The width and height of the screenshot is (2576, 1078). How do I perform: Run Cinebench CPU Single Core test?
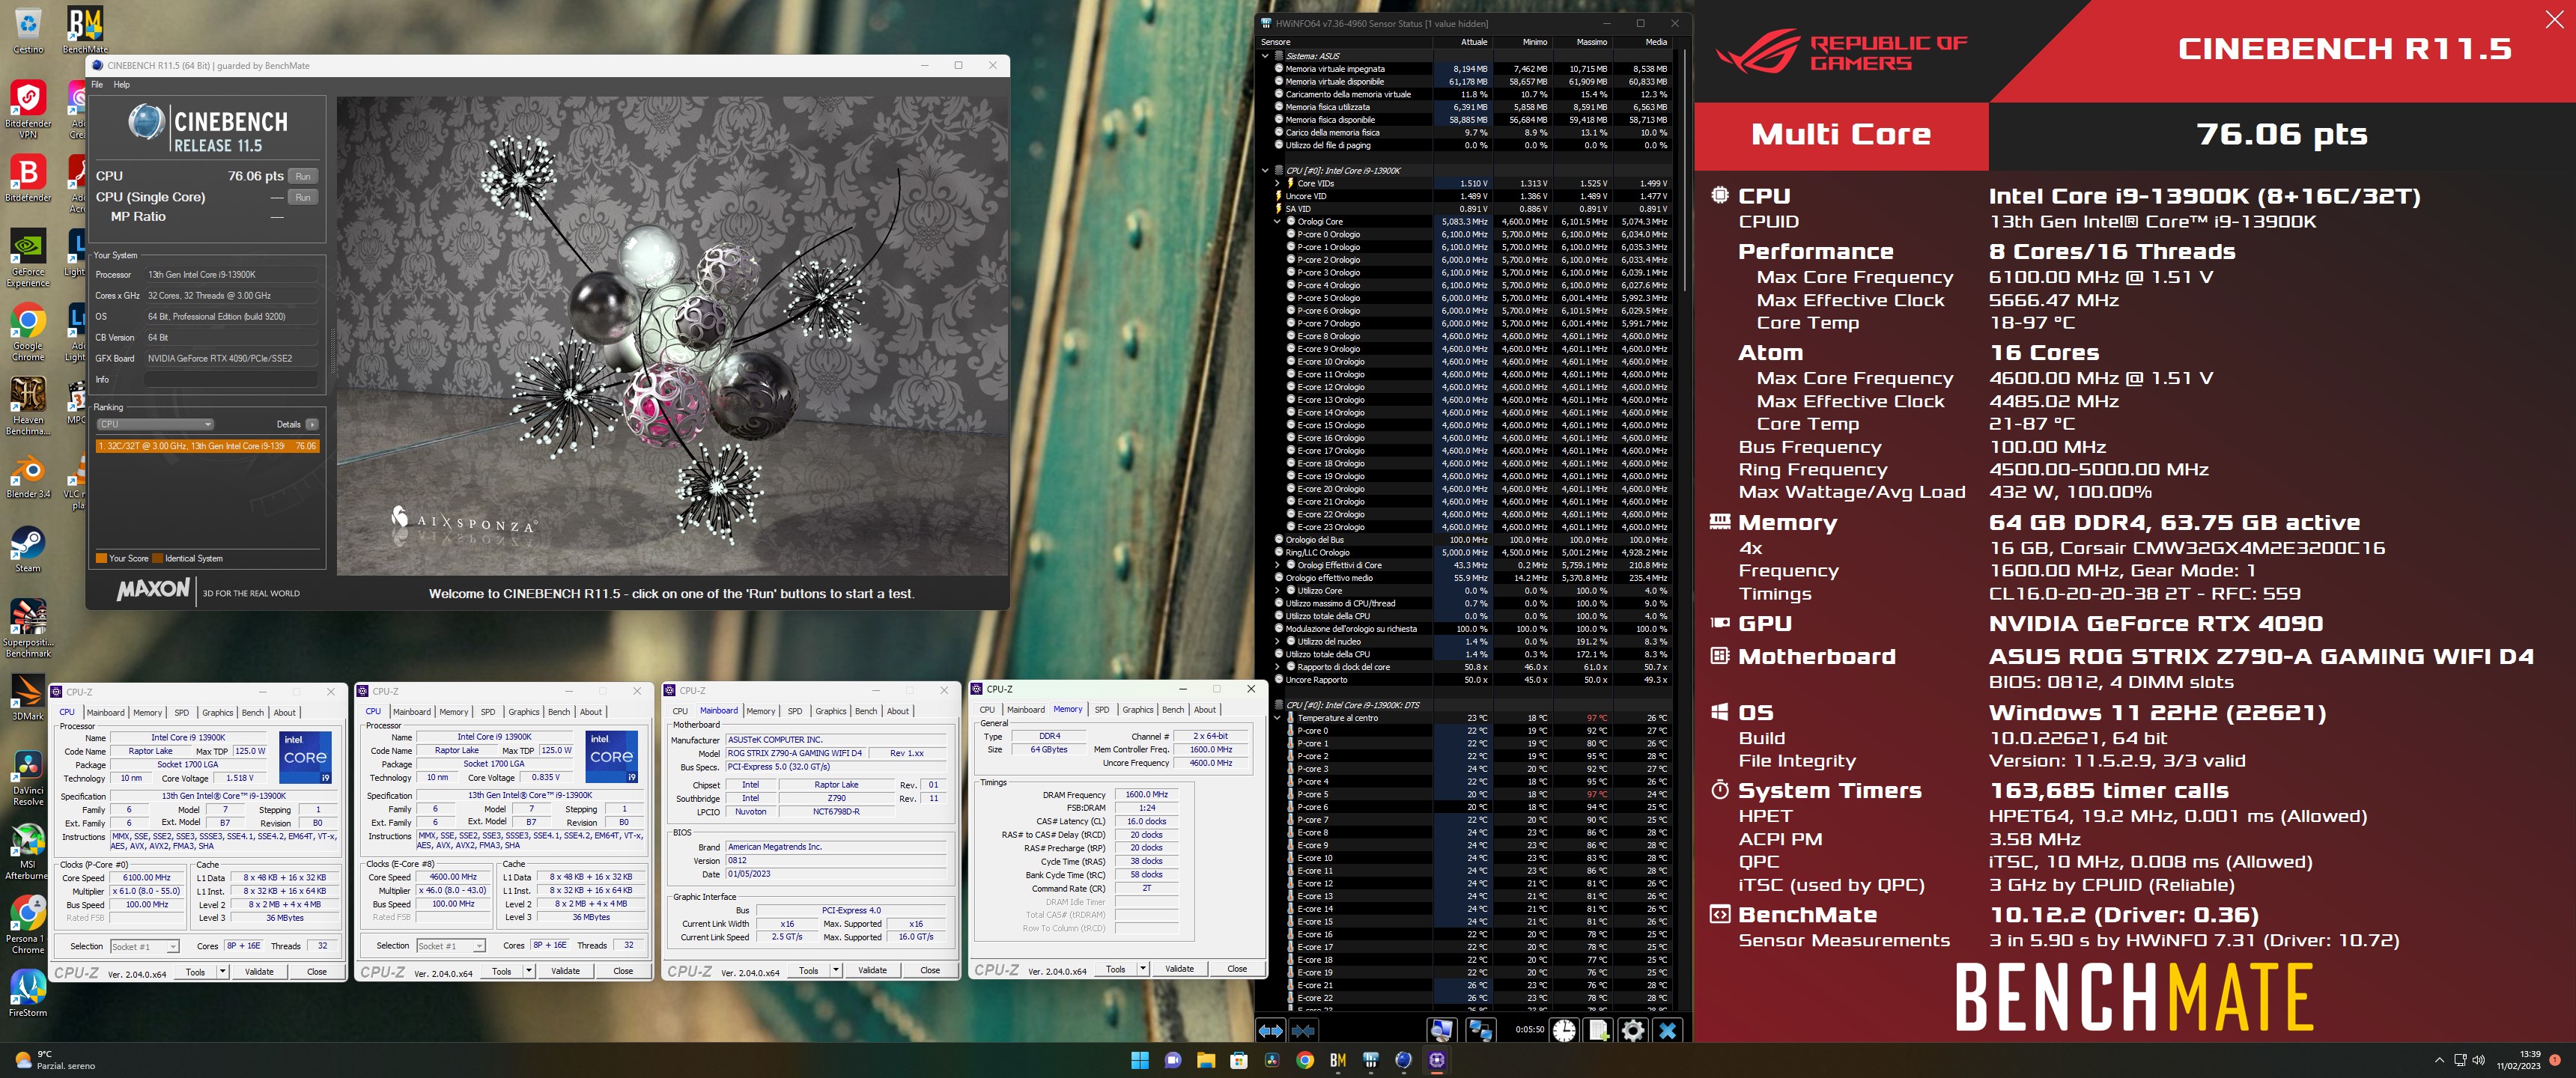[x=303, y=198]
